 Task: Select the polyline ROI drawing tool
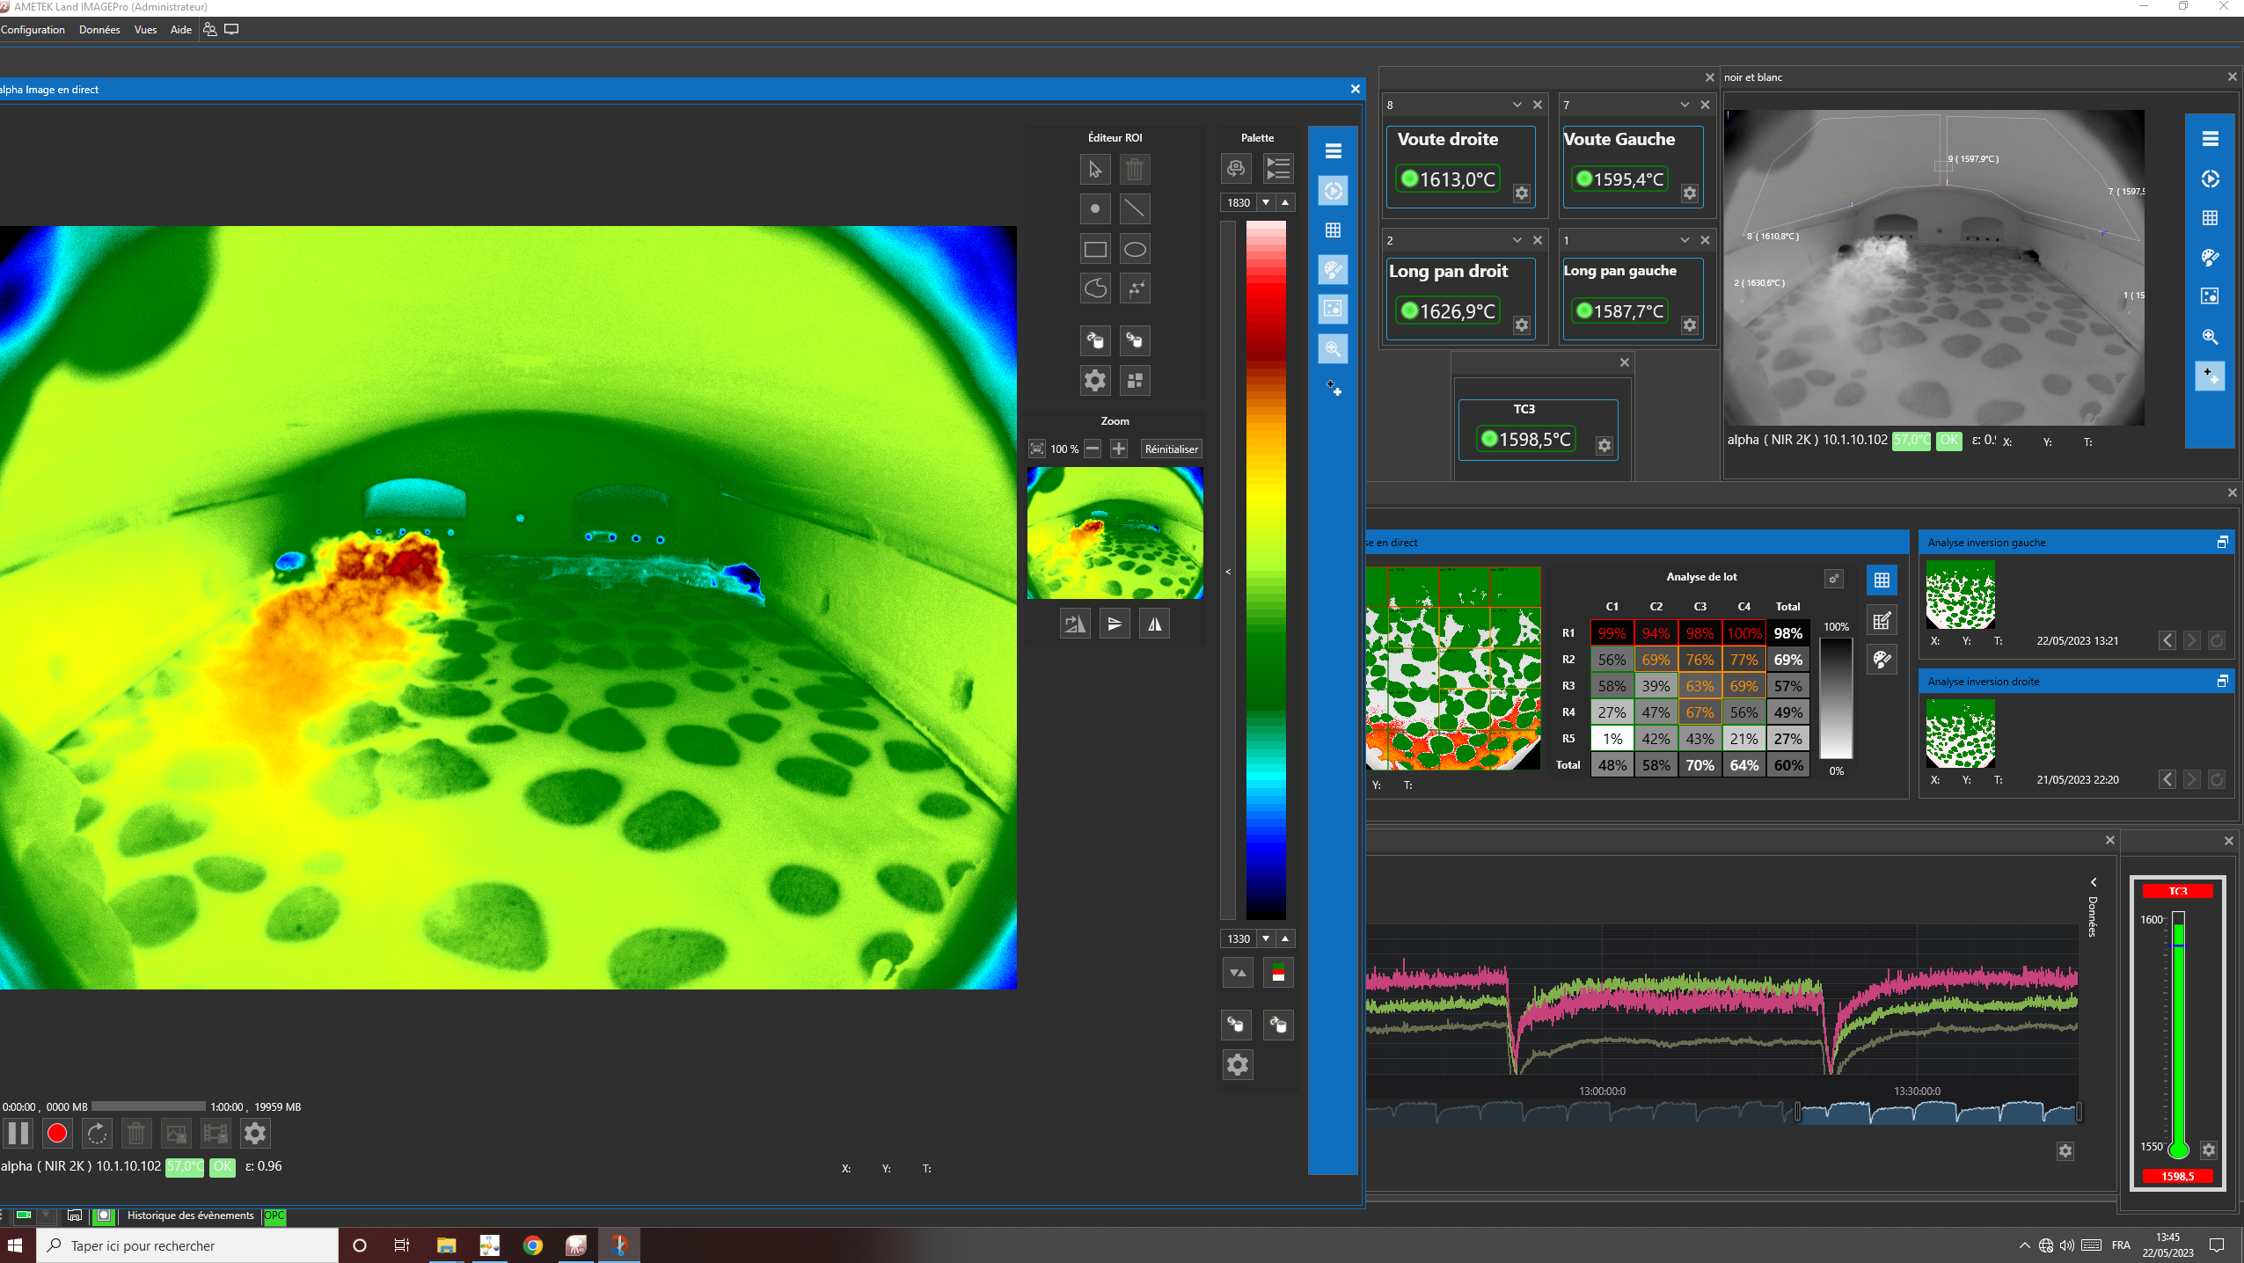tap(1135, 288)
